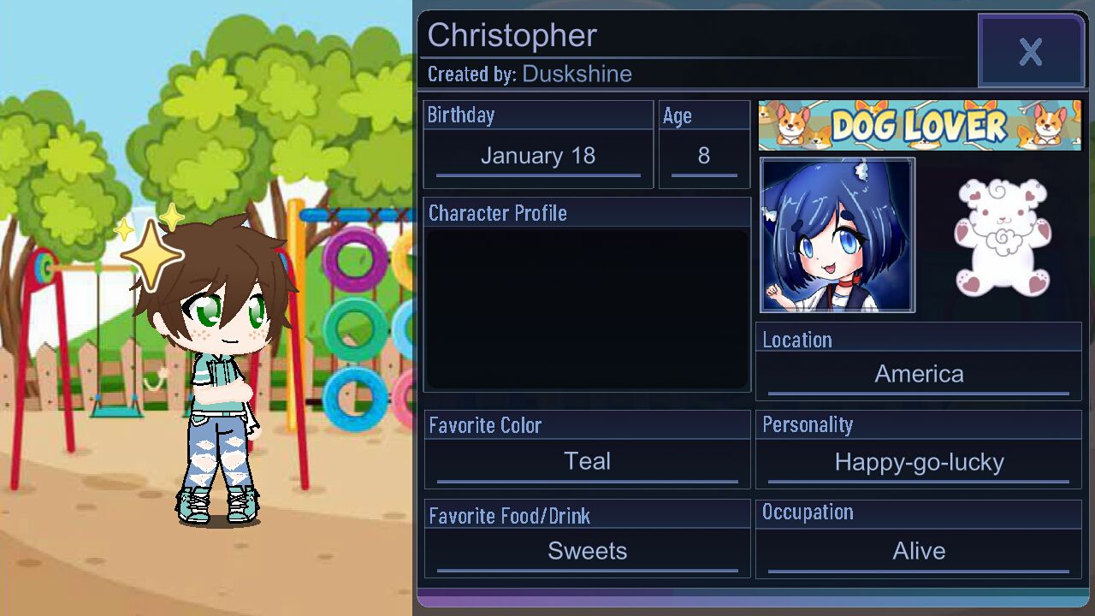The image size is (1095, 616).
Task: Edit the Birthday field January 18
Action: [x=538, y=157]
